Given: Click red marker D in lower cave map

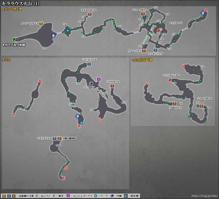Looking at the screenshot, I should point(183,67).
